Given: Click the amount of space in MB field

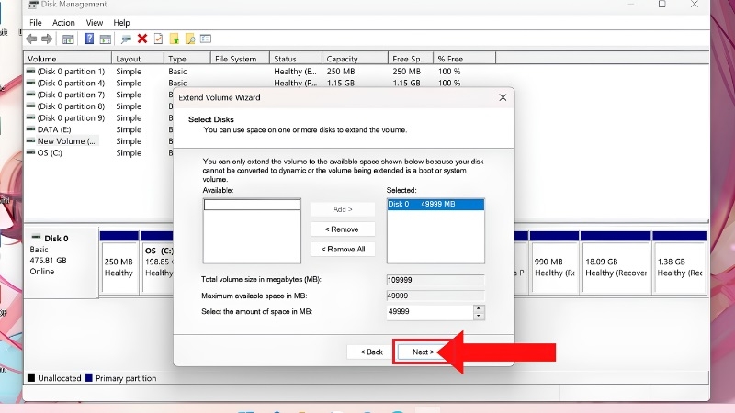Looking at the screenshot, I should tap(430, 312).
